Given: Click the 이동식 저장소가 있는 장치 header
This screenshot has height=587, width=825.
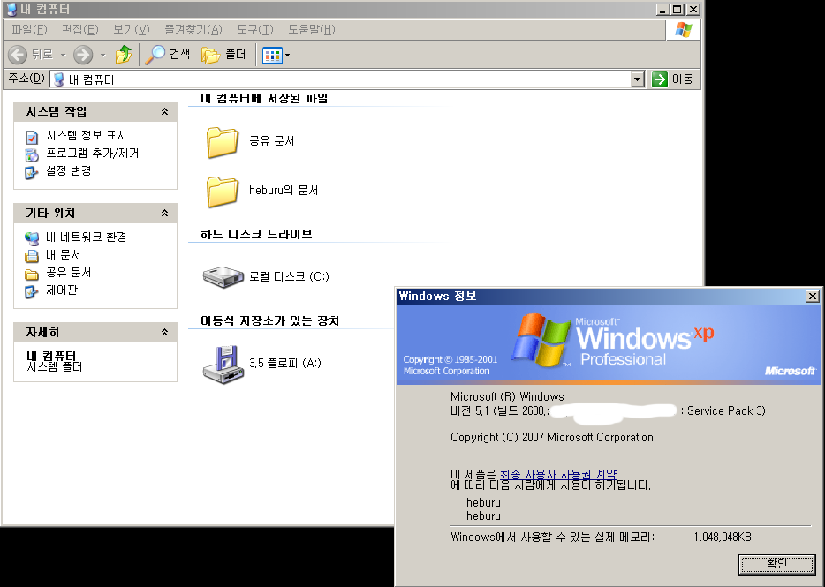Looking at the screenshot, I should tap(270, 320).
